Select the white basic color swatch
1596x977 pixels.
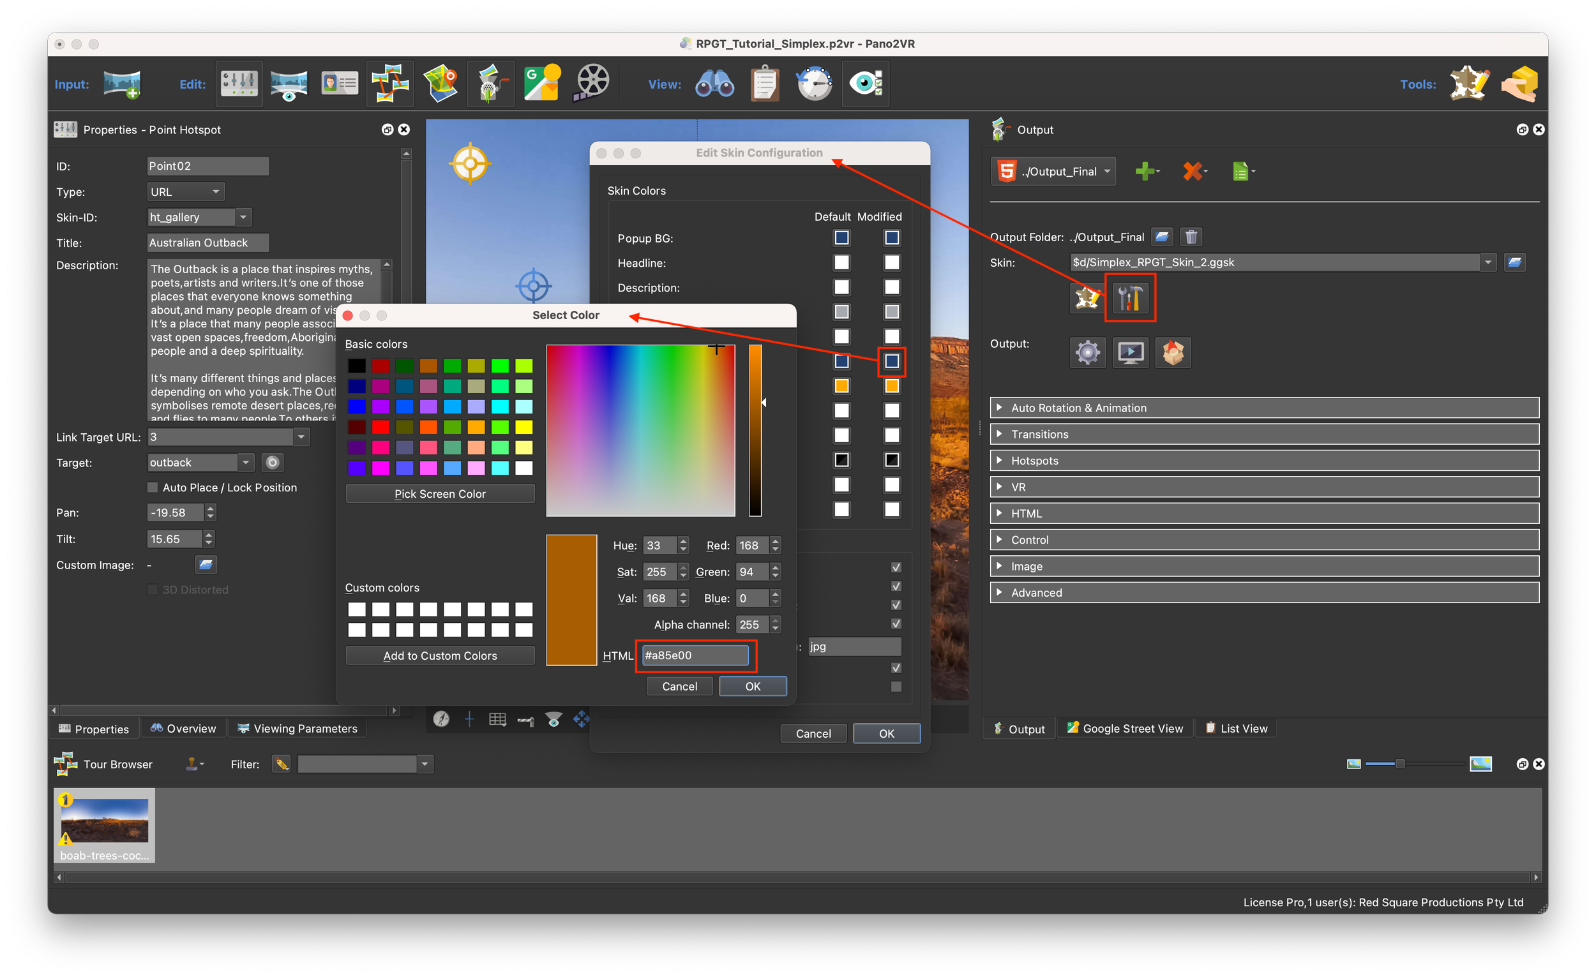click(523, 468)
